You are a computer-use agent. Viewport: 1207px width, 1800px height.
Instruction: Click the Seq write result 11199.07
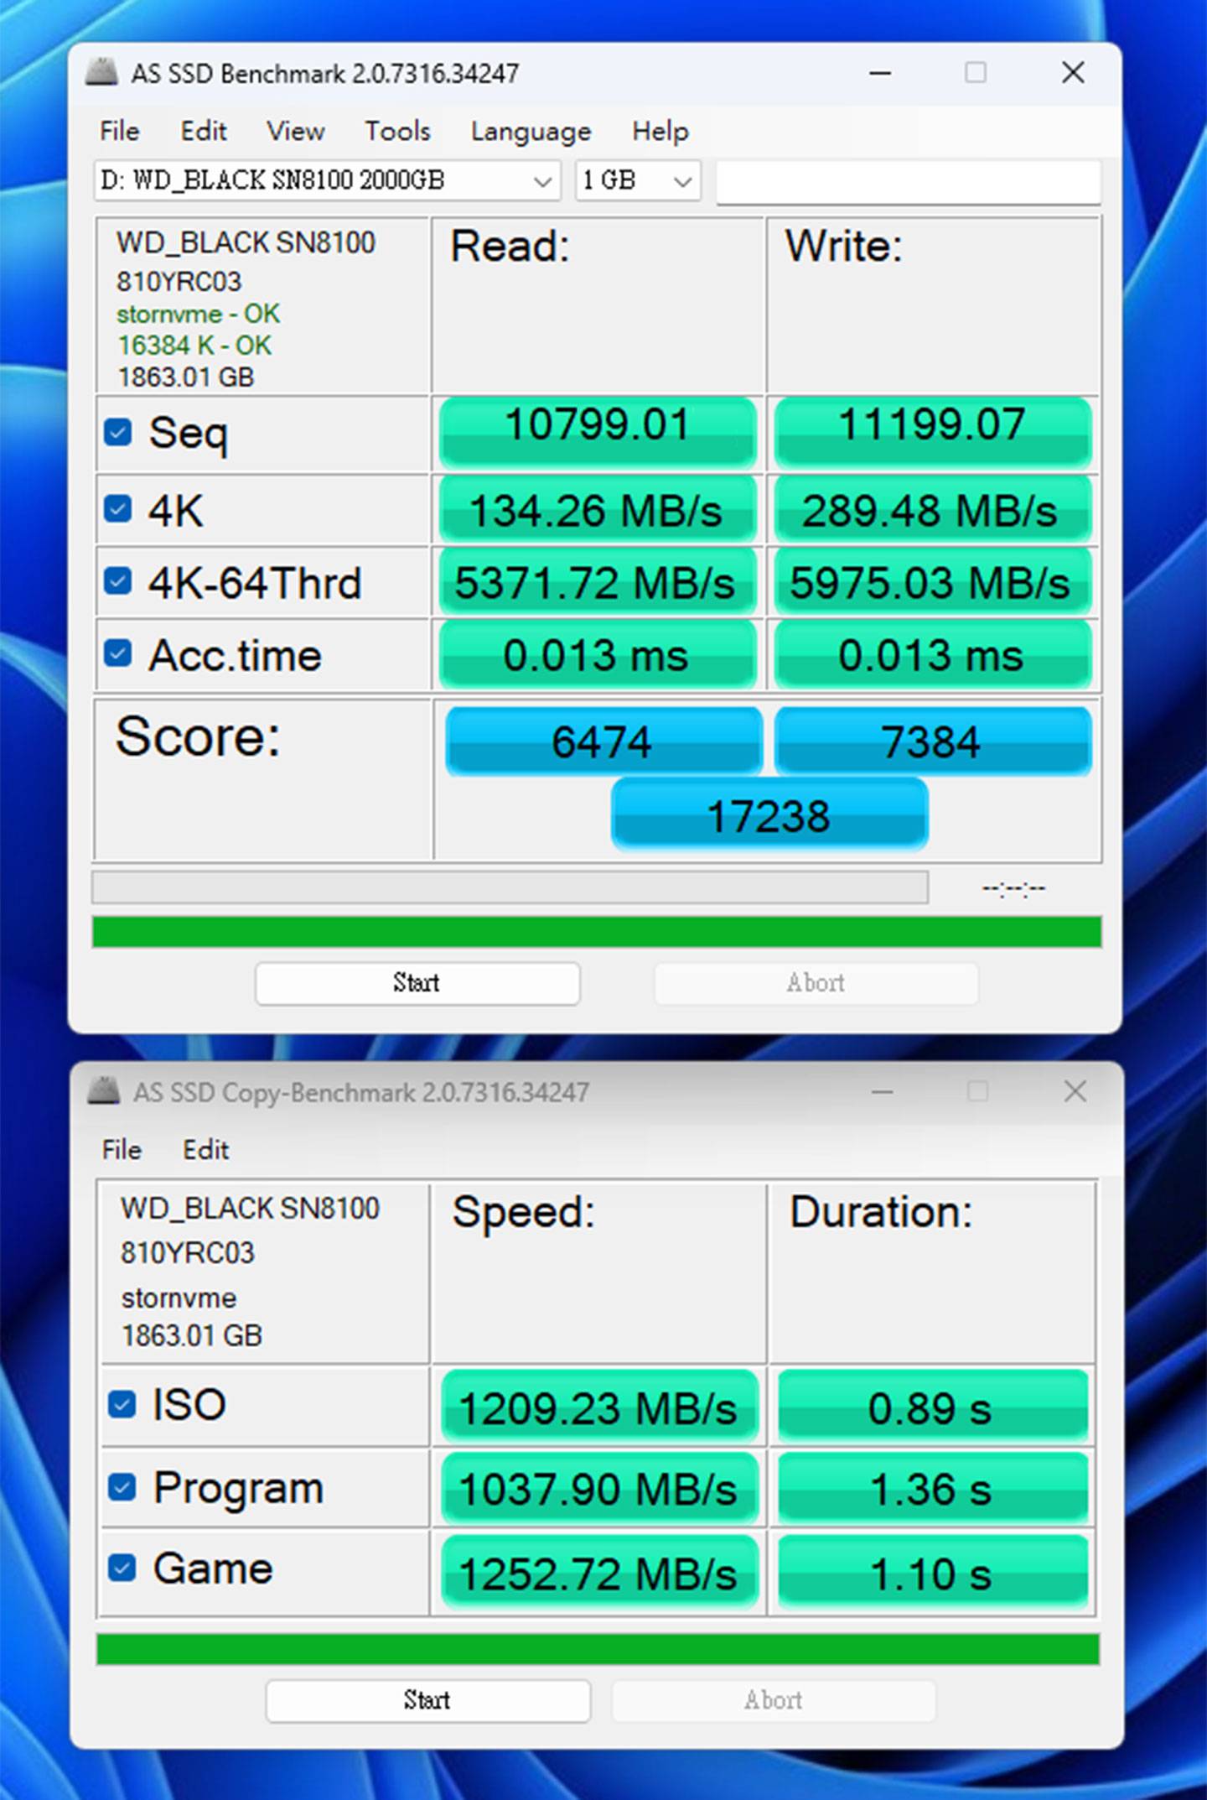[933, 431]
